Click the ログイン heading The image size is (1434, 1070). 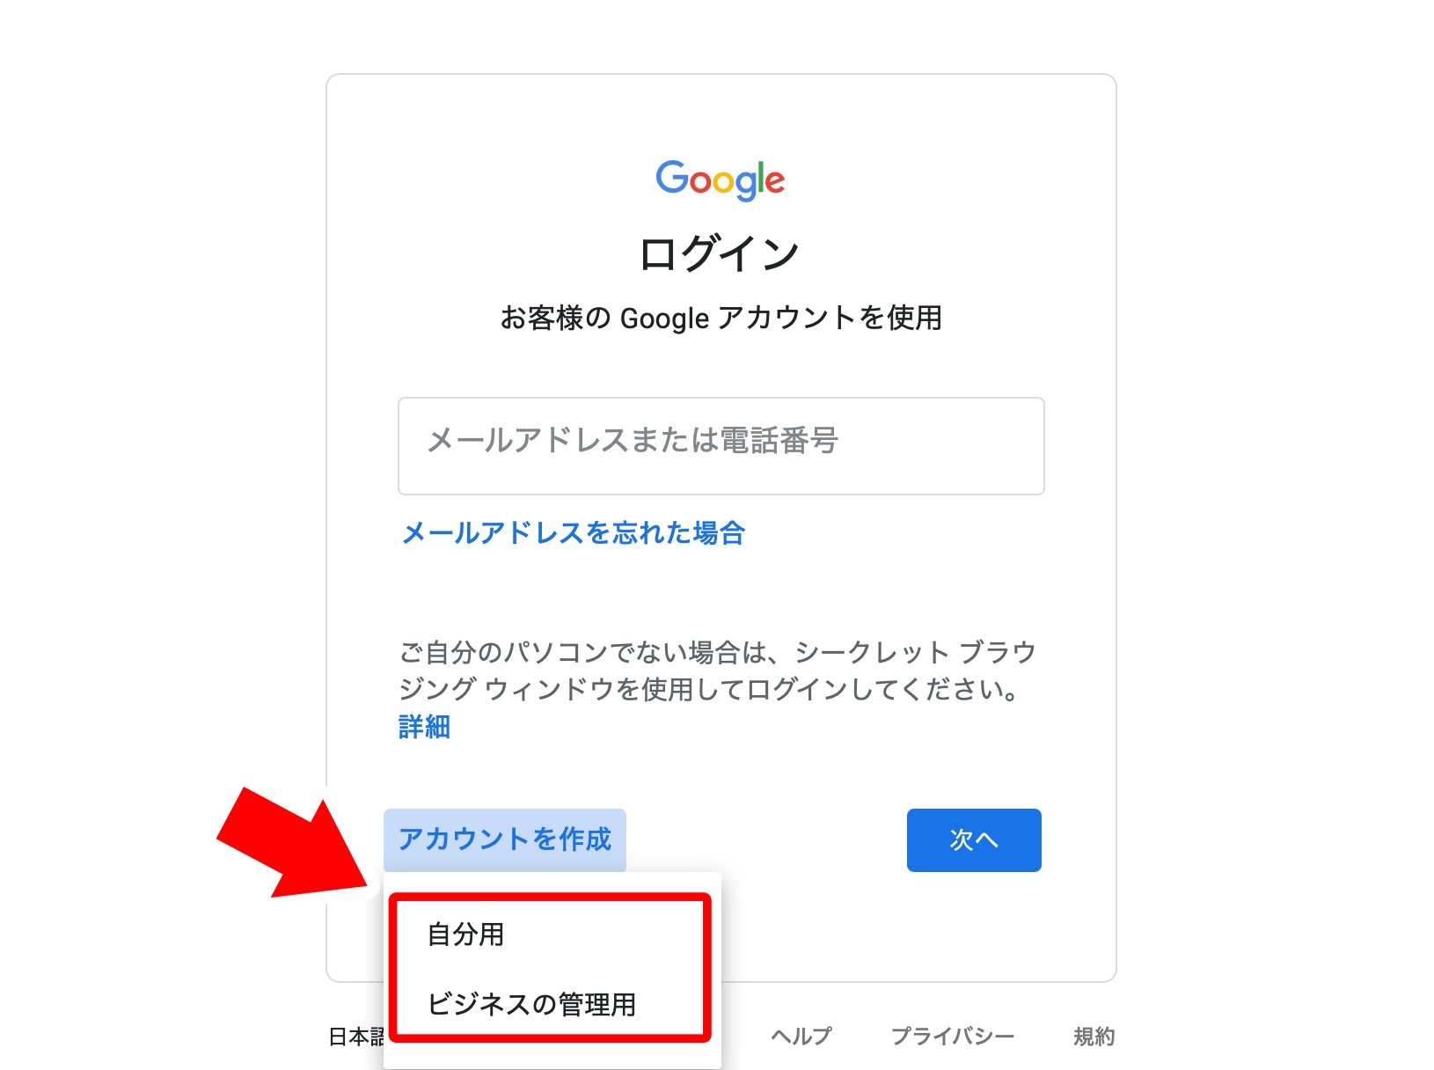tap(720, 254)
